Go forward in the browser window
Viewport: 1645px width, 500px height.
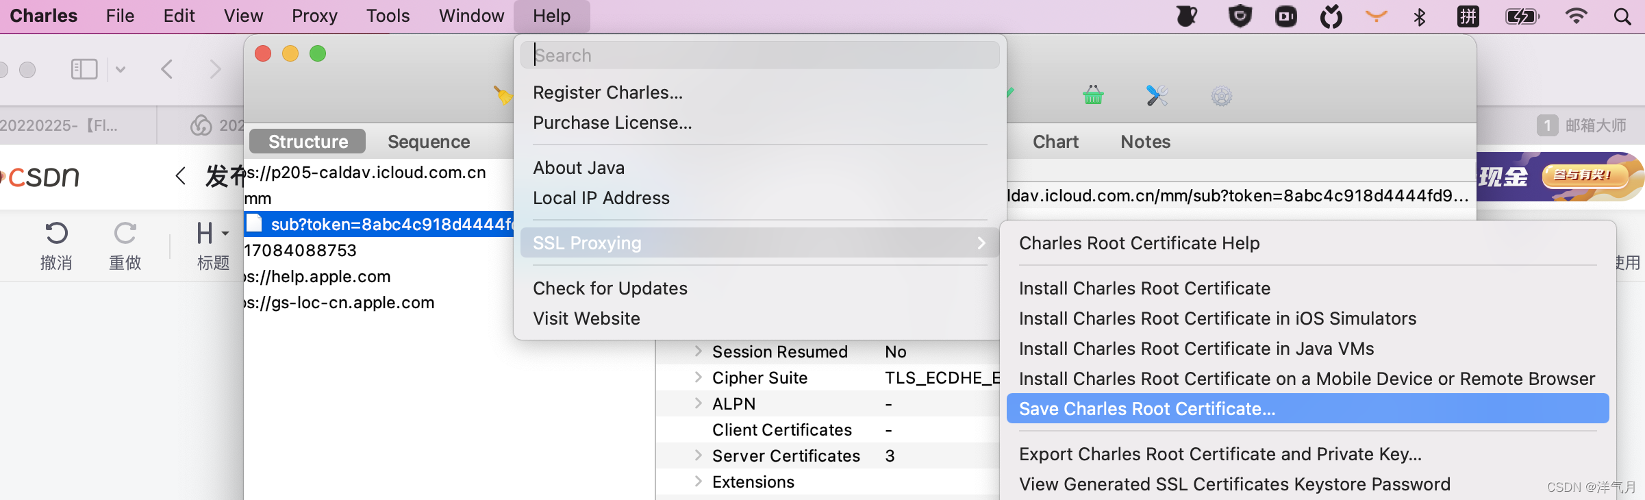[x=215, y=69]
